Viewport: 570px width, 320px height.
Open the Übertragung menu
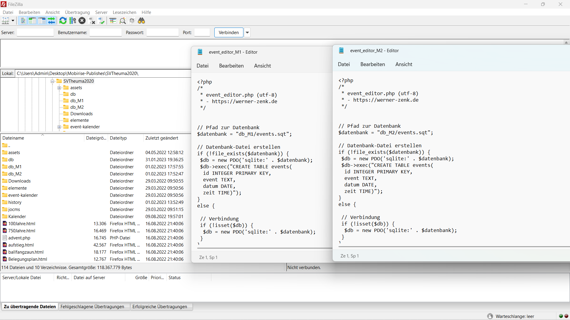77,12
